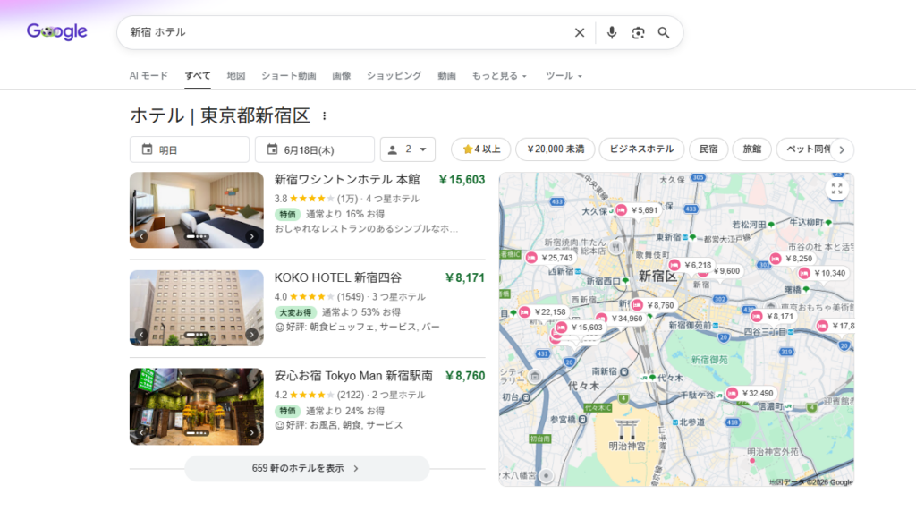Viewport: 916px width, 511px height.
Task: Select the ¥25,743 hotel pin on map
Action: tap(550, 257)
